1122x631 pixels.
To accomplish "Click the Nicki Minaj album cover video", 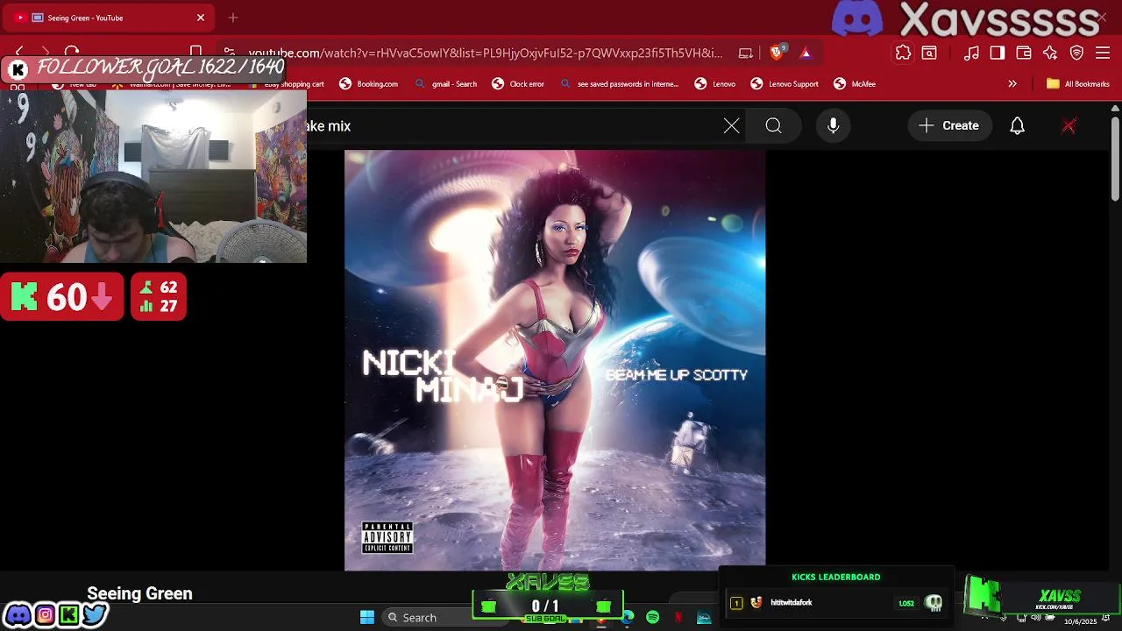I will pyautogui.click(x=555, y=360).
